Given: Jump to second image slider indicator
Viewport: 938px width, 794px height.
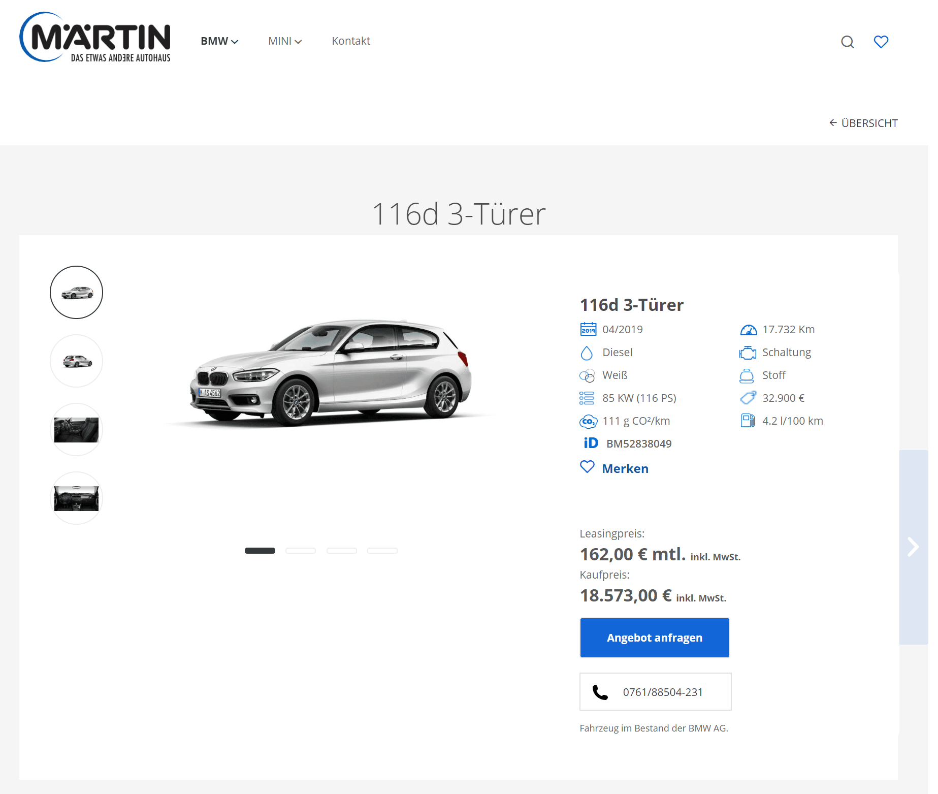Looking at the screenshot, I should tap(301, 551).
